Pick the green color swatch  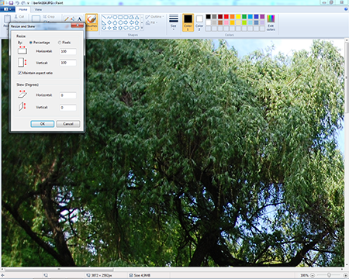(x=244, y=16)
